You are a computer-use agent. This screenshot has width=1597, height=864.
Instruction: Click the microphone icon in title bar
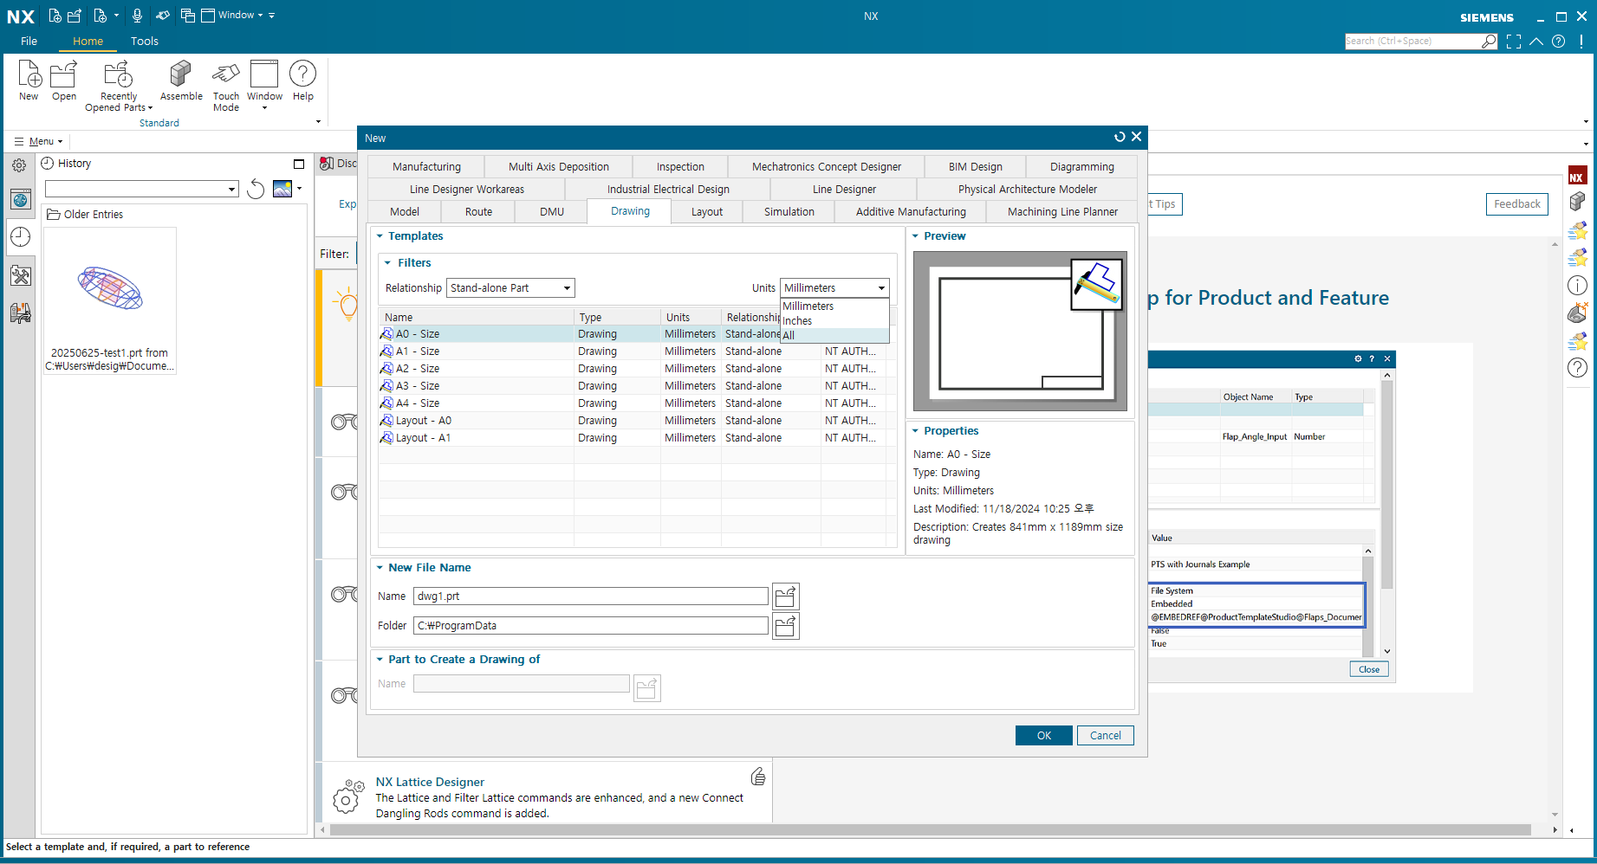pos(137,15)
